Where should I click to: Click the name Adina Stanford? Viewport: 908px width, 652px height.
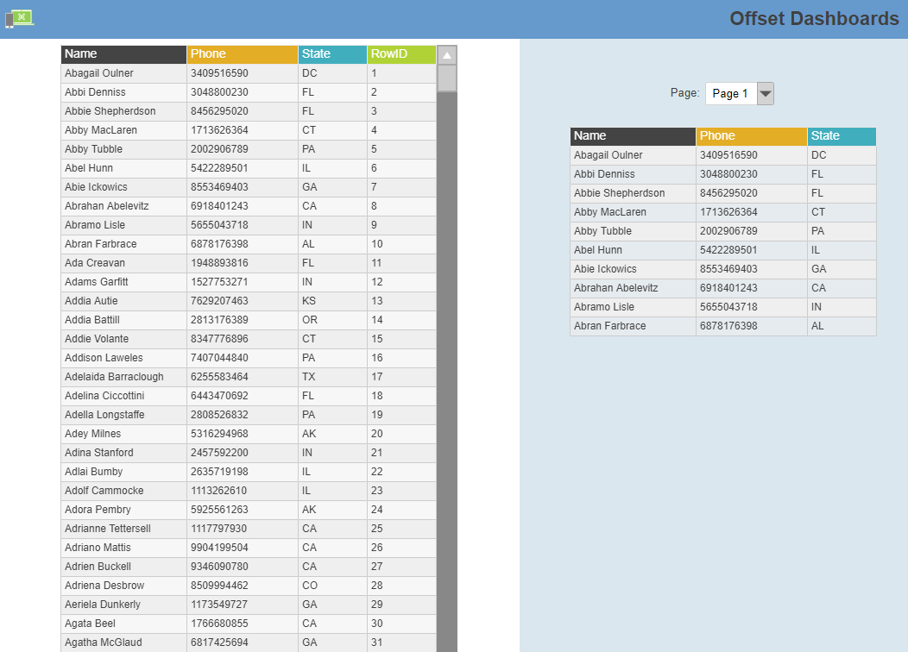click(x=99, y=453)
